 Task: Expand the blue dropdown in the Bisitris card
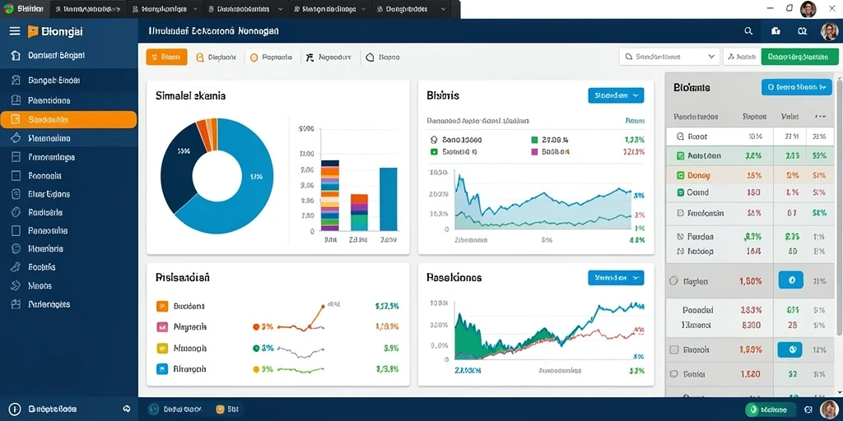click(x=616, y=95)
